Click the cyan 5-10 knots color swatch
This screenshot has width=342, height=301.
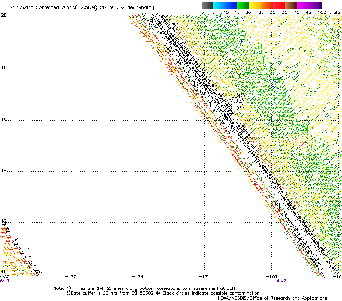coord(219,6)
